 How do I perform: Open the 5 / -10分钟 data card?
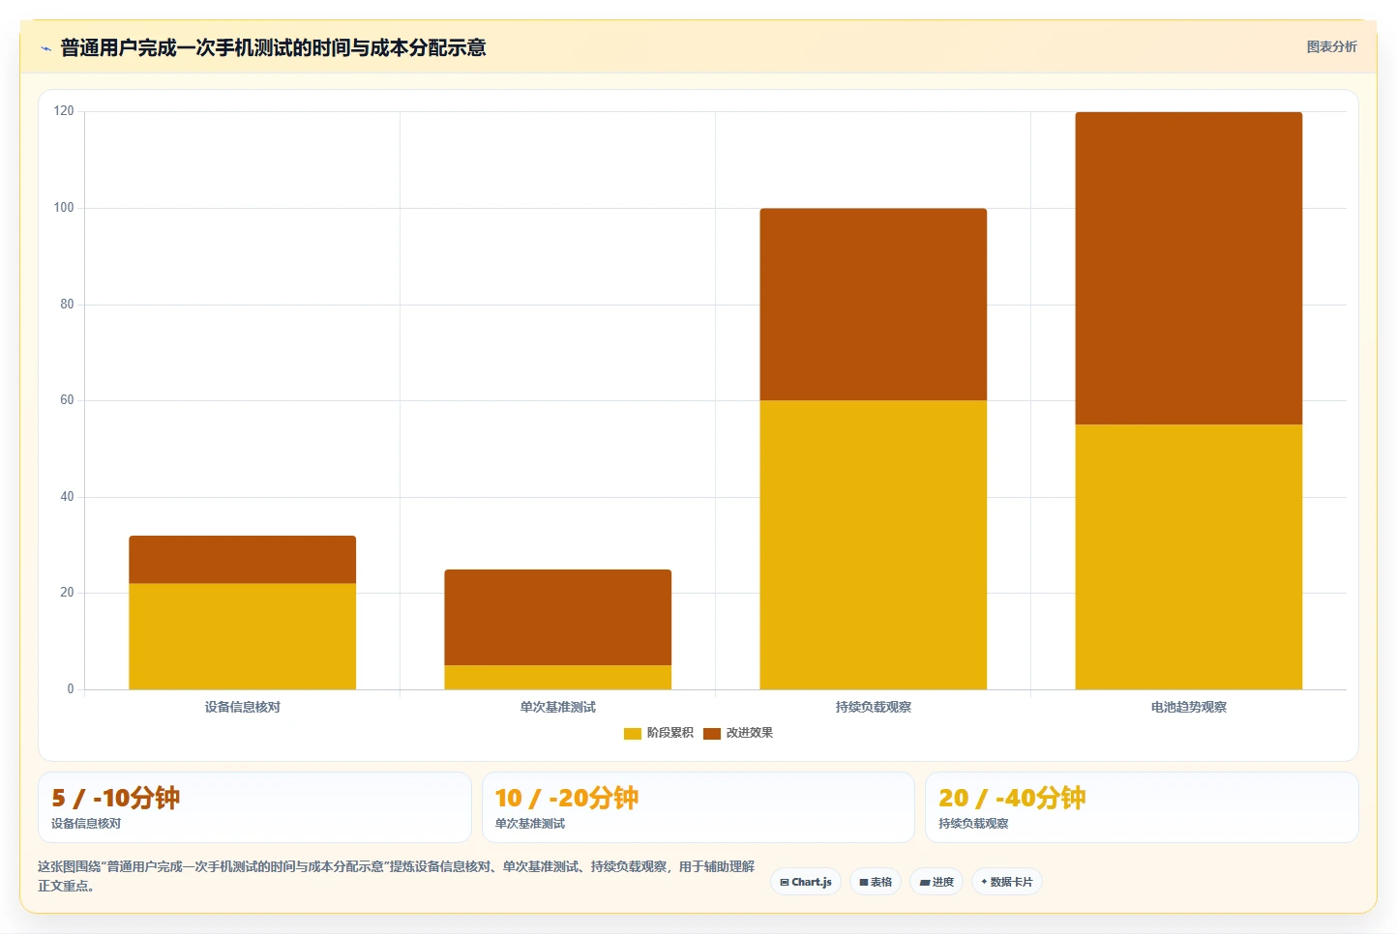click(x=254, y=807)
